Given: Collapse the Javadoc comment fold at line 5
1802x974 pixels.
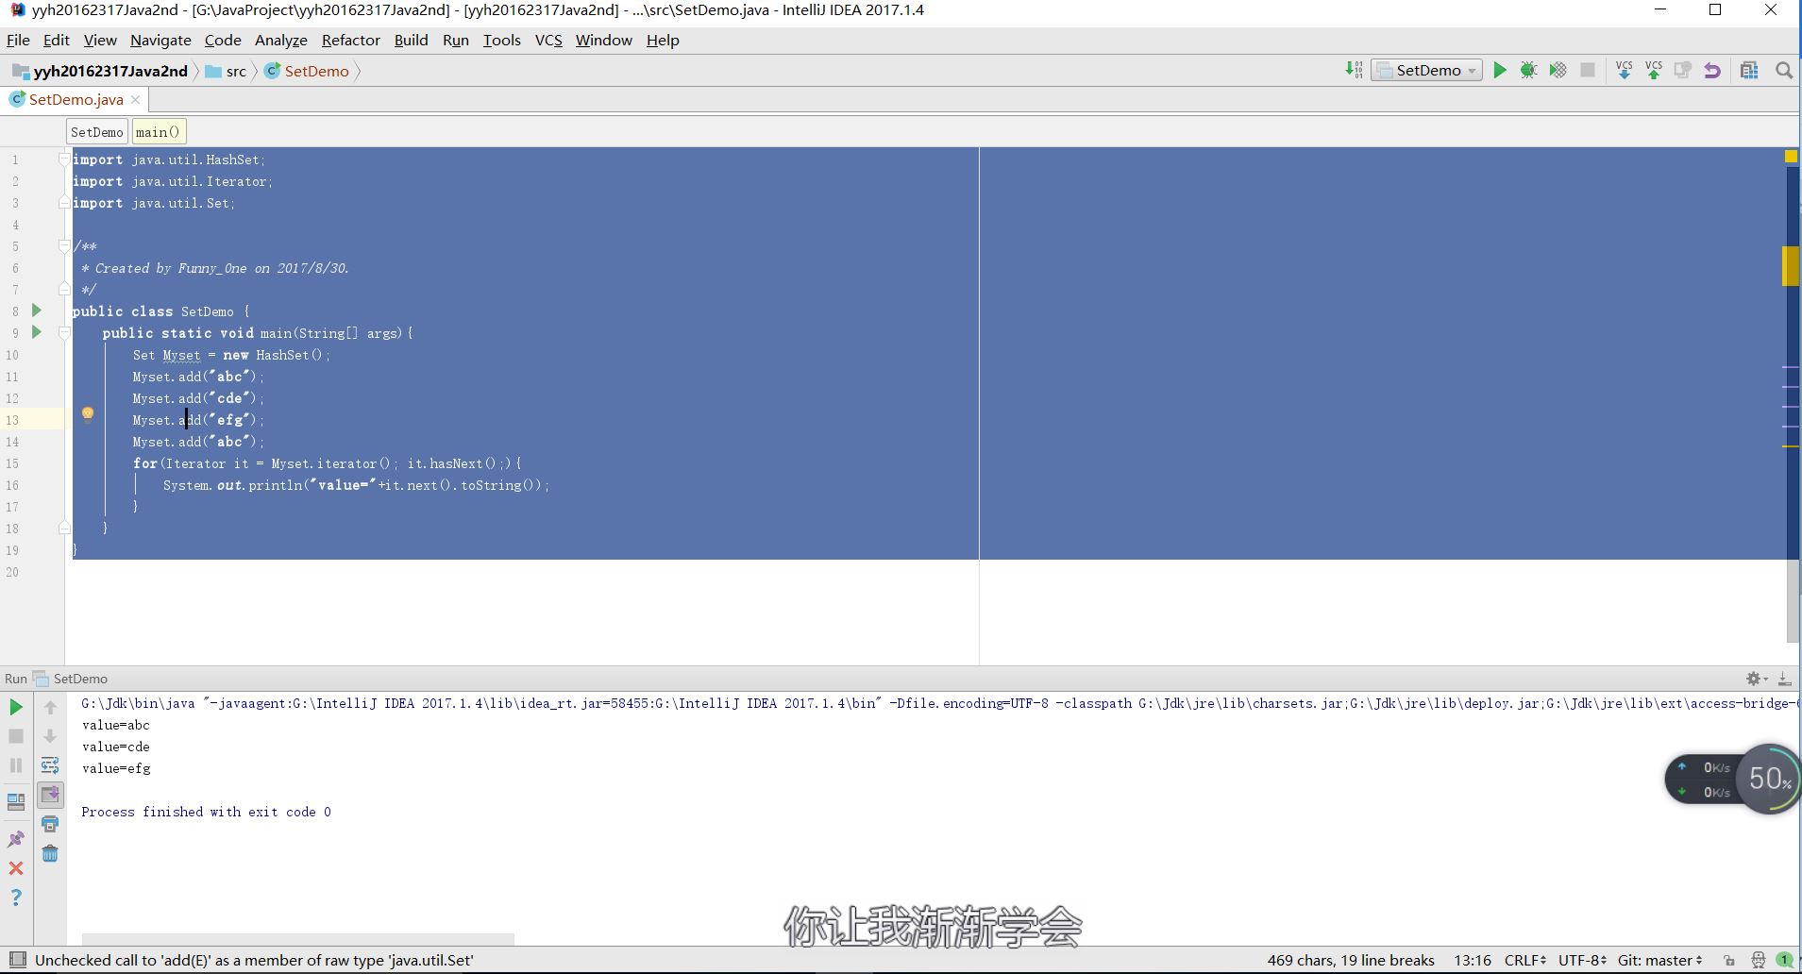Looking at the screenshot, I should pos(64,245).
